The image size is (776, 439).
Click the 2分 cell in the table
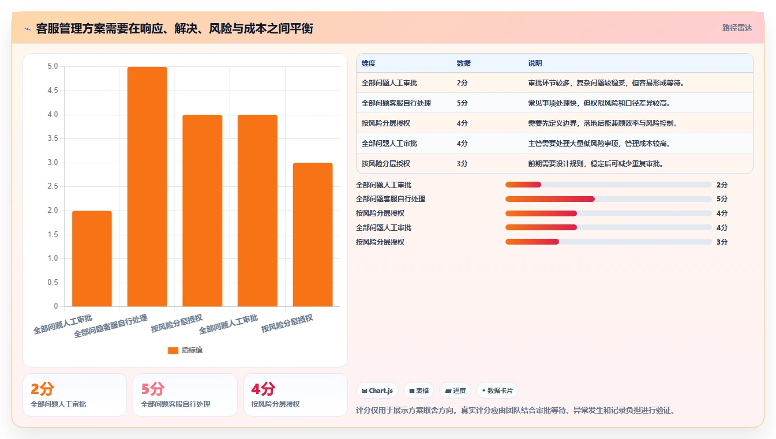(x=462, y=83)
